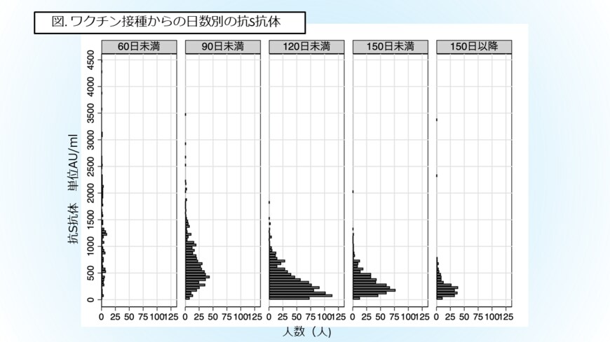The image size is (610, 342).
Task: Click the 125 x-axis tick under 150日以降 panel
Action: (x=506, y=318)
